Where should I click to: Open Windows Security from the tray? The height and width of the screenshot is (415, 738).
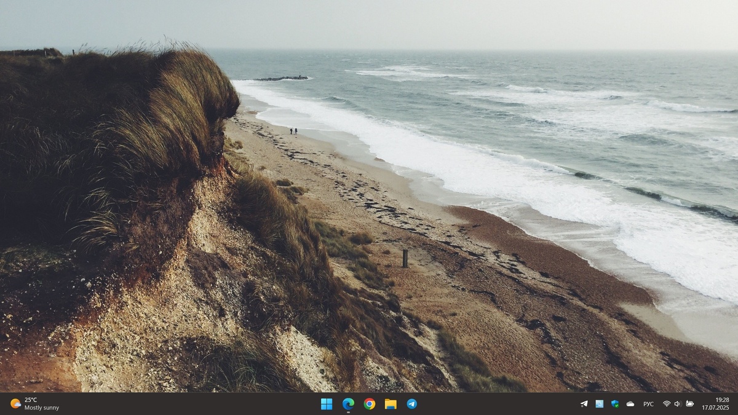(x=615, y=404)
